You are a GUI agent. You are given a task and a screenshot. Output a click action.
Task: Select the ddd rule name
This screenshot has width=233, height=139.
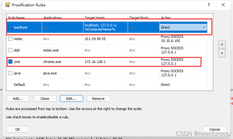click(17, 50)
